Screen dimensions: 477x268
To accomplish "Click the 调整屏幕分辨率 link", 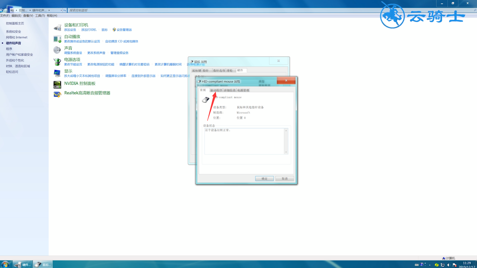I will (116, 76).
